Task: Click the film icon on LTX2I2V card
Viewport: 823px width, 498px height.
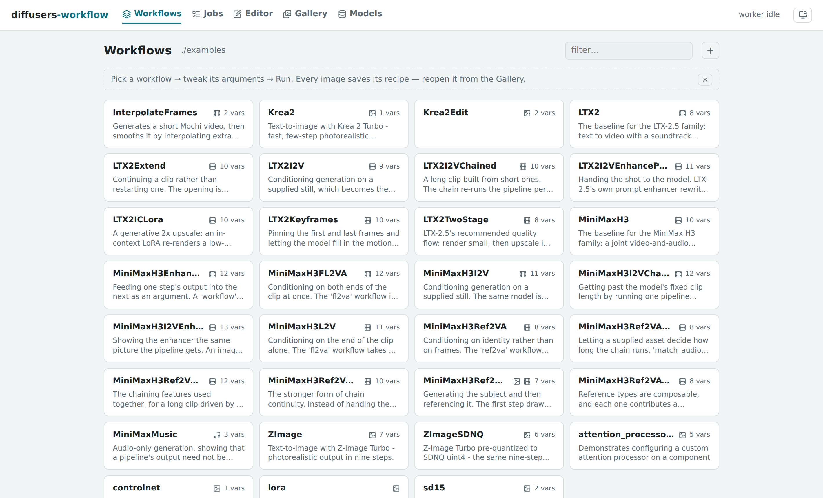Action: (x=372, y=166)
